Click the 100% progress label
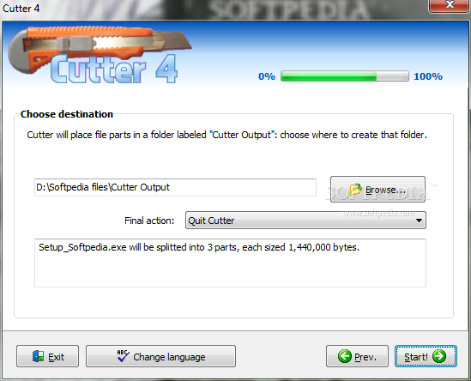The height and width of the screenshot is (381, 471). pyautogui.click(x=428, y=76)
